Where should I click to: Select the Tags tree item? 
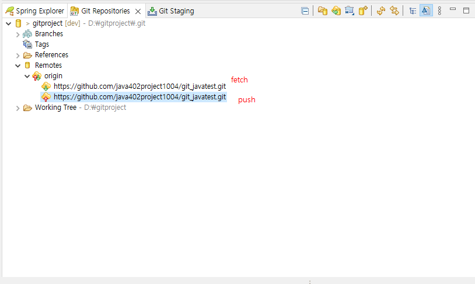42,44
